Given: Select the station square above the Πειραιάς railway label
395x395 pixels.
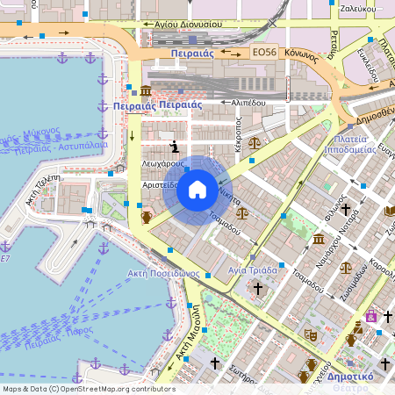Looking at the screenshot, I should click(192, 40).
